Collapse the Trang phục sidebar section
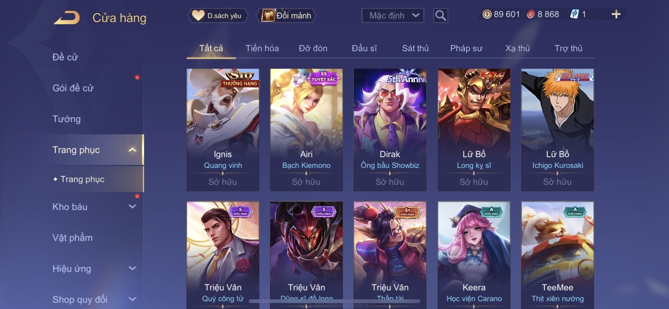669x309 pixels. [132, 150]
